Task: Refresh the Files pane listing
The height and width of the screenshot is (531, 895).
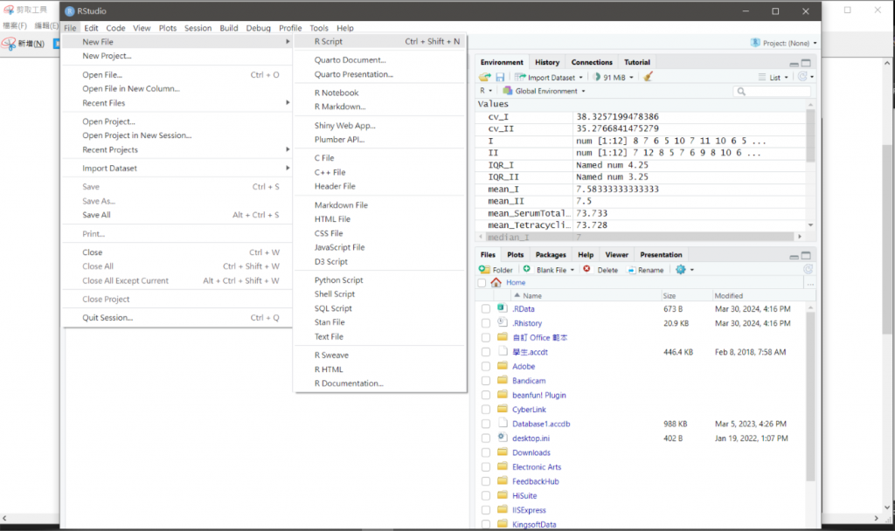Action: [x=808, y=269]
